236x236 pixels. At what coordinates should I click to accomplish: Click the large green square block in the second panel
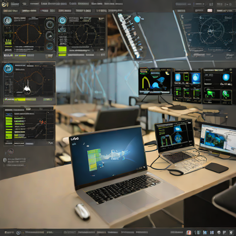62,50
